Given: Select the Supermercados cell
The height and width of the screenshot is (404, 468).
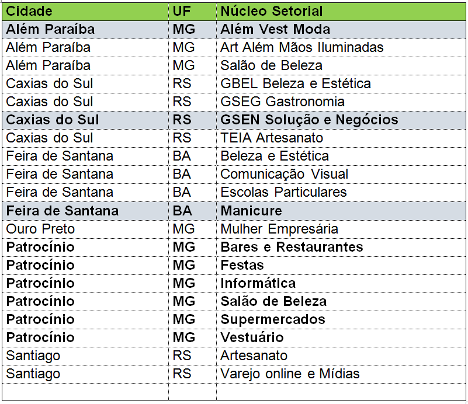Looking at the screenshot, I should (x=341, y=319).
